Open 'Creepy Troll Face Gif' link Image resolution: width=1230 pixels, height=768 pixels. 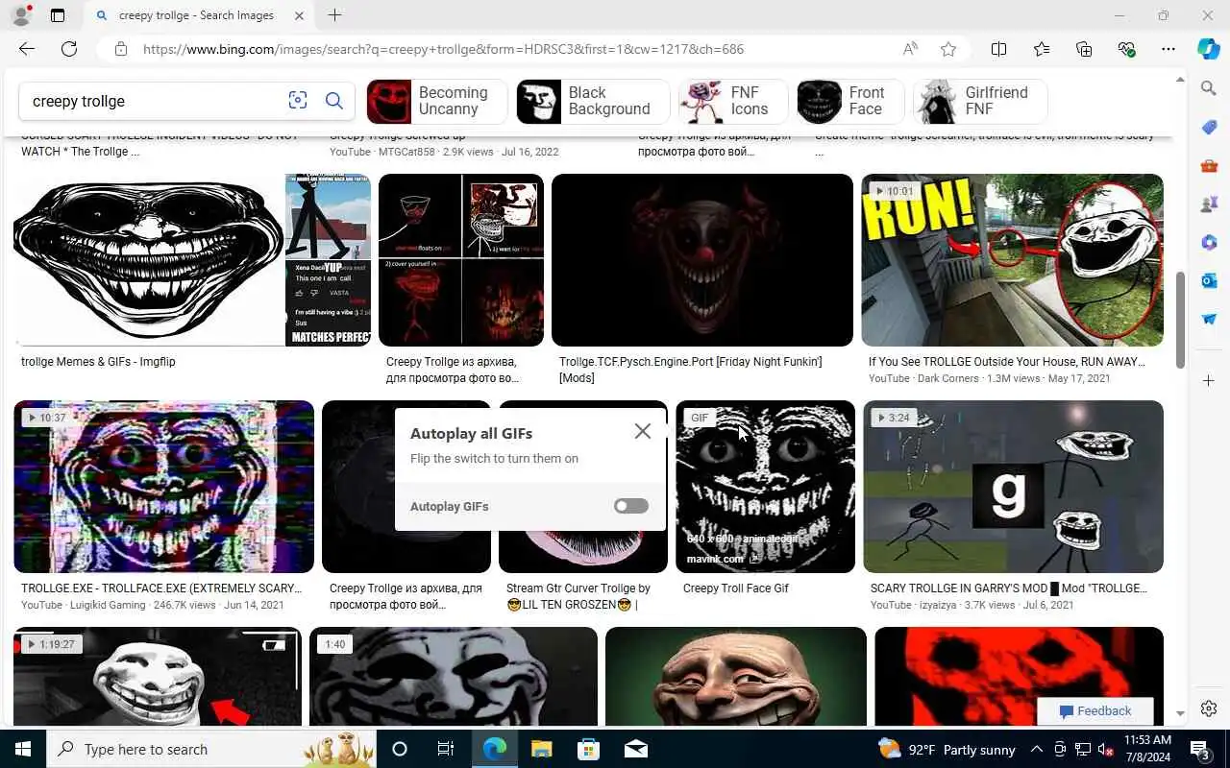click(x=735, y=588)
